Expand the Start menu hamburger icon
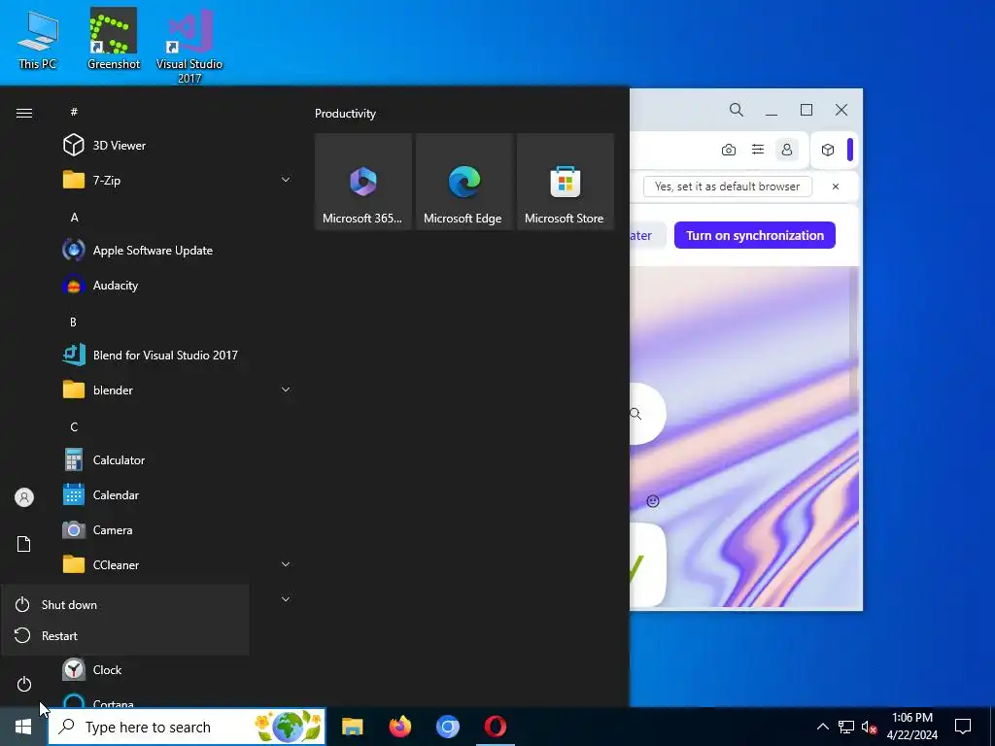This screenshot has height=746, width=995. click(x=24, y=113)
